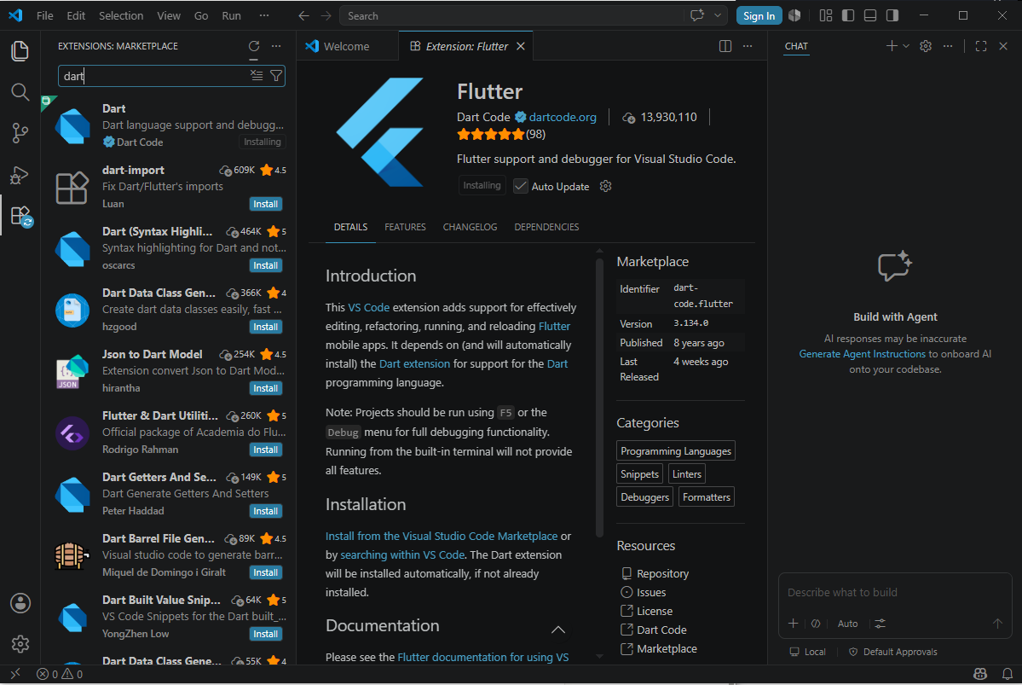Open Source Control view
The image size is (1022, 685).
tap(20, 133)
